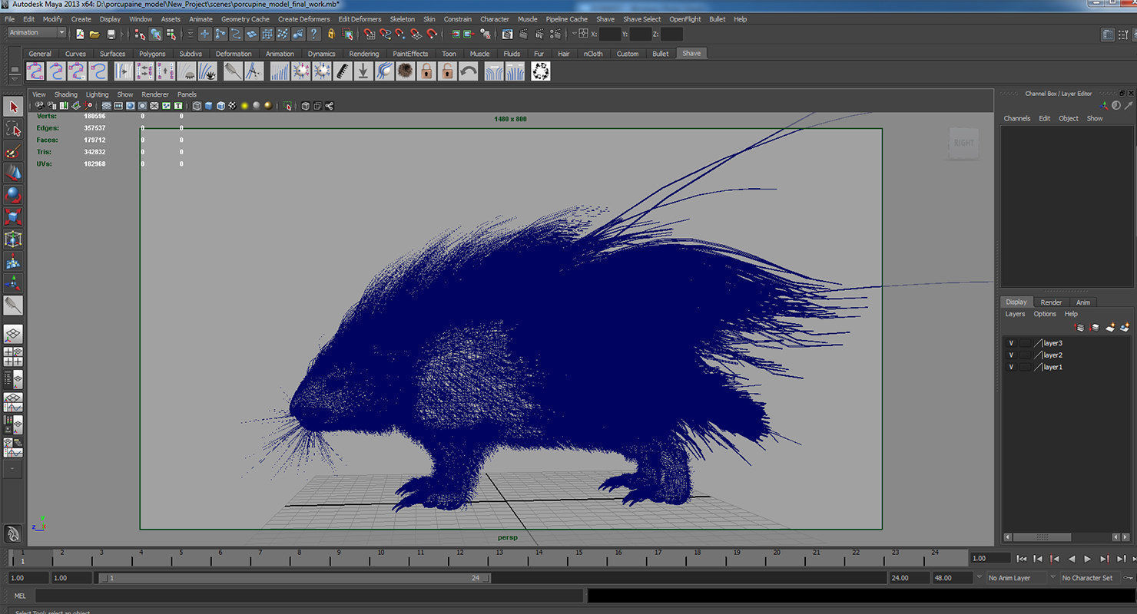Switch to the nCloth shelf tab
Screen dimensions: 1137x614
pos(593,54)
